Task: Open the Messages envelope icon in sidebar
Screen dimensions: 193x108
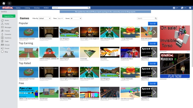Action: pos(3,27)
